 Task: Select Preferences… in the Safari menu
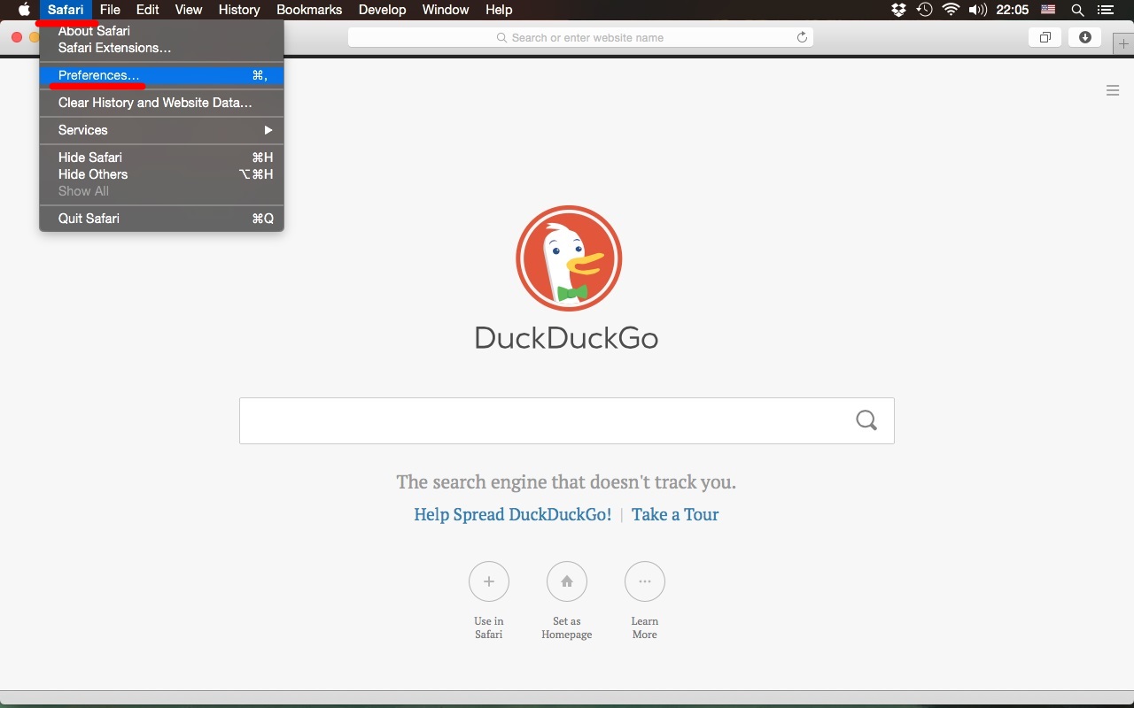(x=161, y=75)
